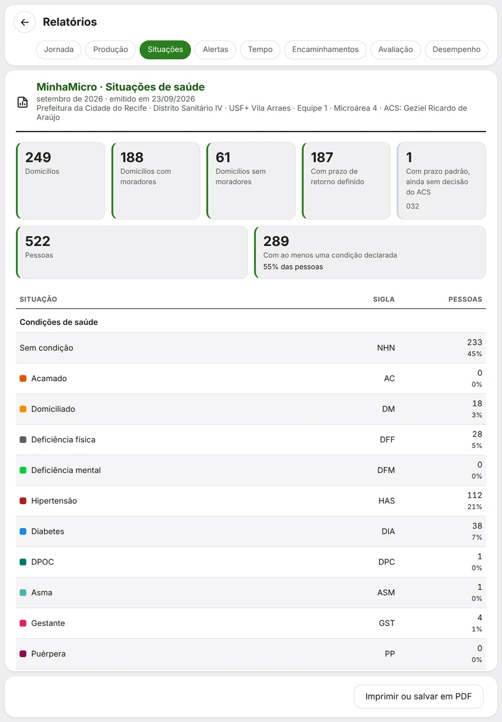Select the Avaliação tab
The width and height of the screenshot is (502, 722).
pyautogui.click(x=395, y=50)
